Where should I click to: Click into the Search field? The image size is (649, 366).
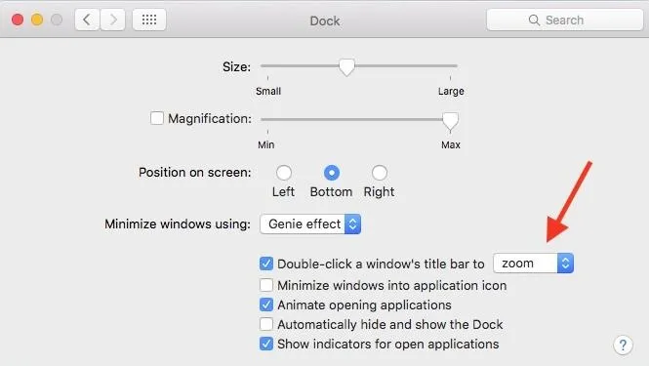564,20
